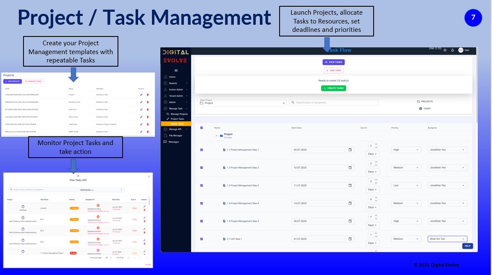Click the TASKS link below PROJECTS

(425, 109)
